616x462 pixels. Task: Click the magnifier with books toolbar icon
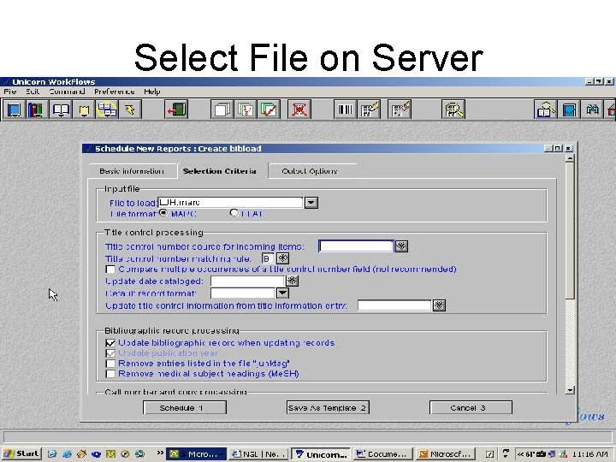[545, 110]
